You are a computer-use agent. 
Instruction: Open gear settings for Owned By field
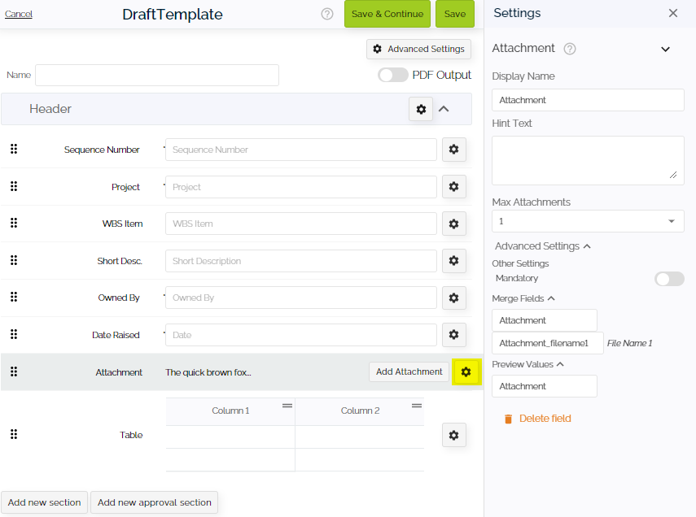pos(453,298)
